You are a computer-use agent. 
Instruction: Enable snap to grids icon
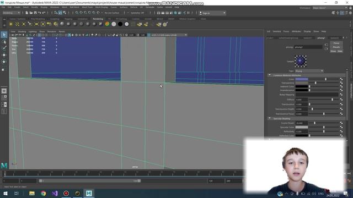point(77,13)
